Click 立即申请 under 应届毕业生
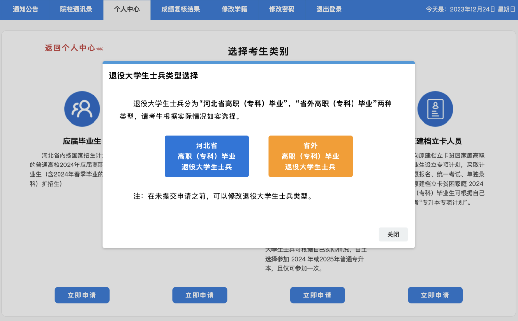This screenshot has width=518, height=321. 82,295
